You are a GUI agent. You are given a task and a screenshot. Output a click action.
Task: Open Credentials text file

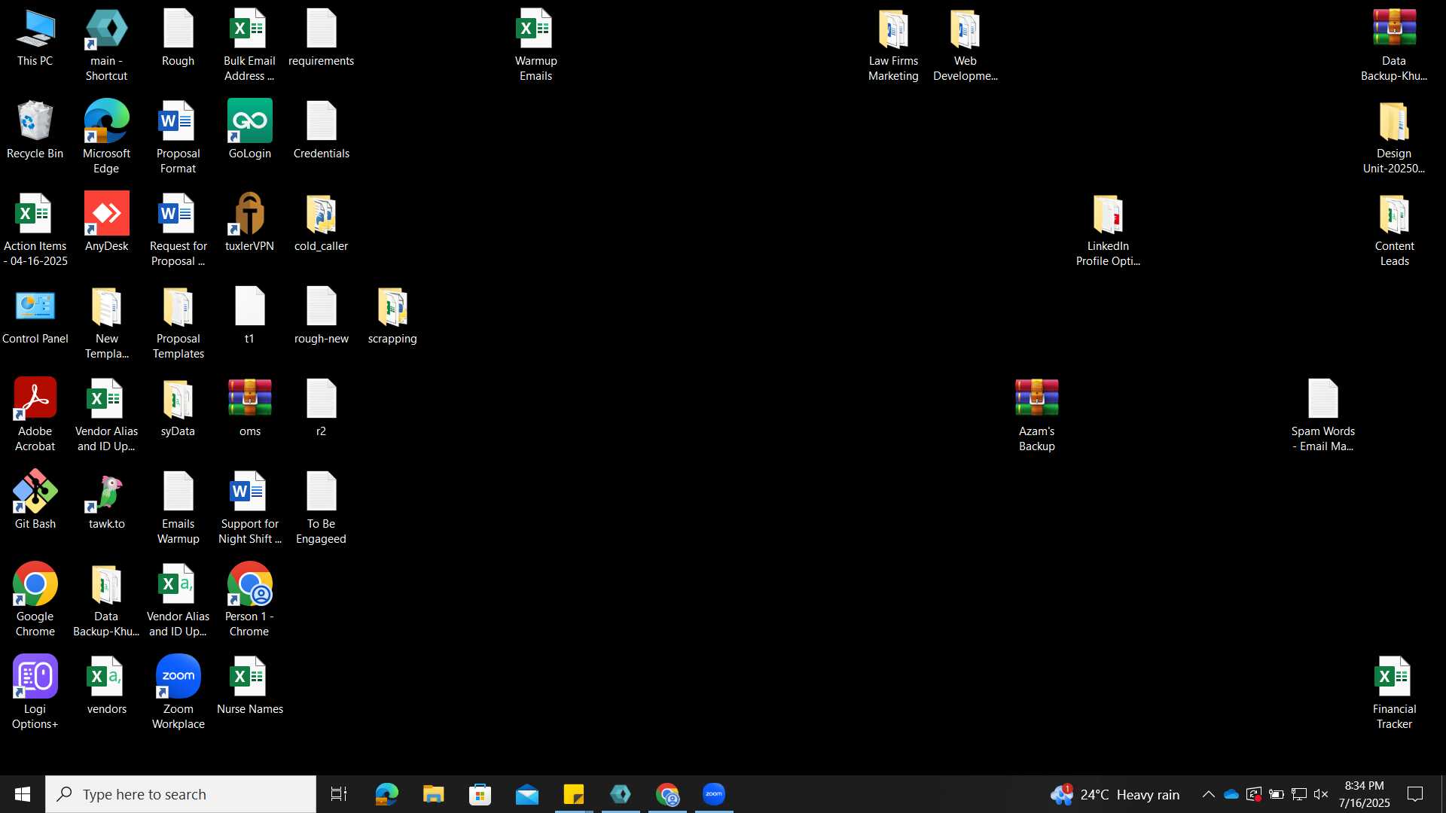coord(321,130)
